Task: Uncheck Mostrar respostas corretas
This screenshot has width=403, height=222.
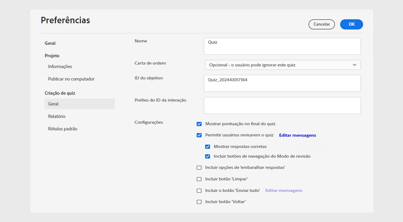Action: (x=208, y=147)
